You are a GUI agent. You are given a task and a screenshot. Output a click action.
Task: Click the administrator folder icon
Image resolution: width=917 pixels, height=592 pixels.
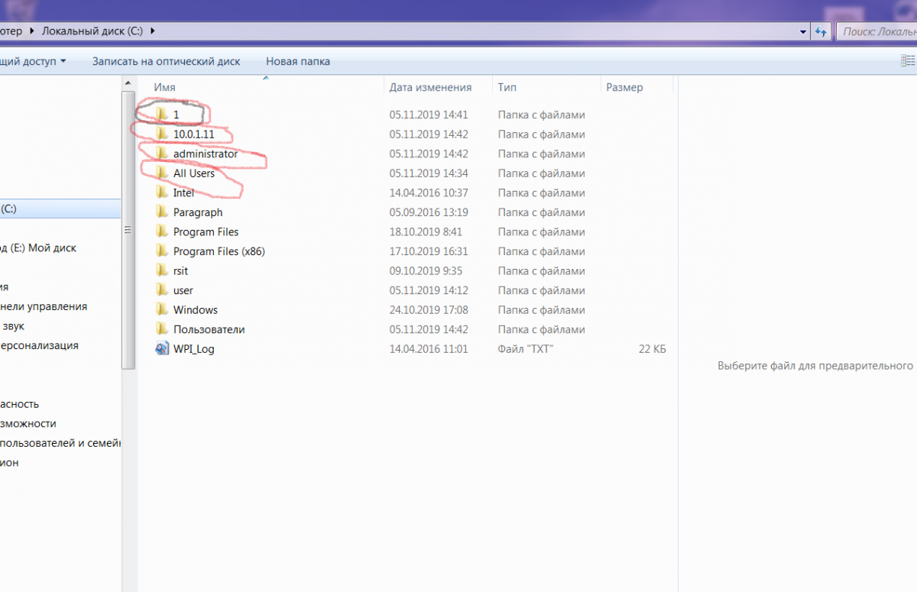coord(161,154)
